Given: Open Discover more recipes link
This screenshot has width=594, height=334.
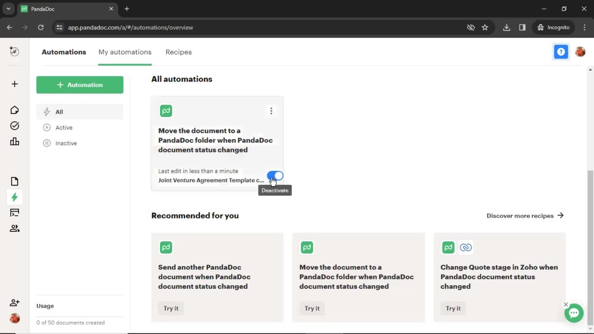Looking at the screenshot, I should point(525,215).
